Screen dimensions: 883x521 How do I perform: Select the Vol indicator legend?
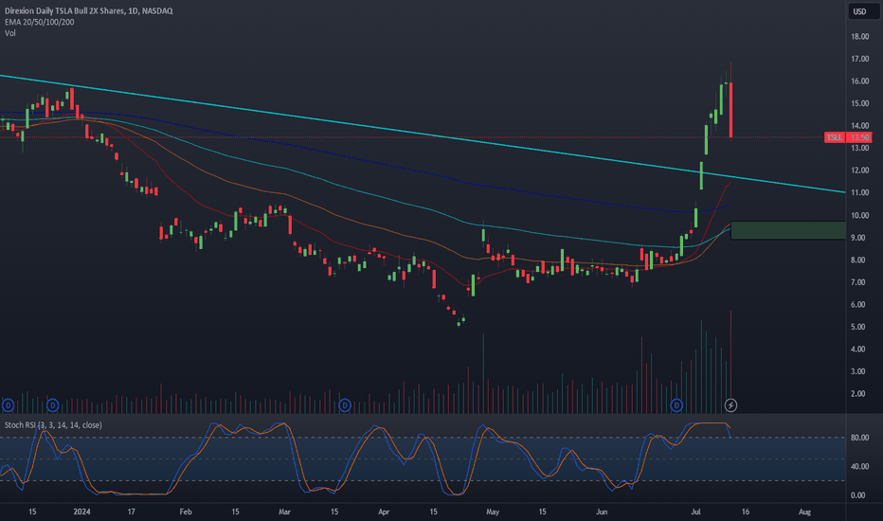pyautogui.click(x=10, y=33)
